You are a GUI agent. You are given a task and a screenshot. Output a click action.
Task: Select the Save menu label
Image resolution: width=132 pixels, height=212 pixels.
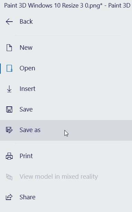click(26, 109)
